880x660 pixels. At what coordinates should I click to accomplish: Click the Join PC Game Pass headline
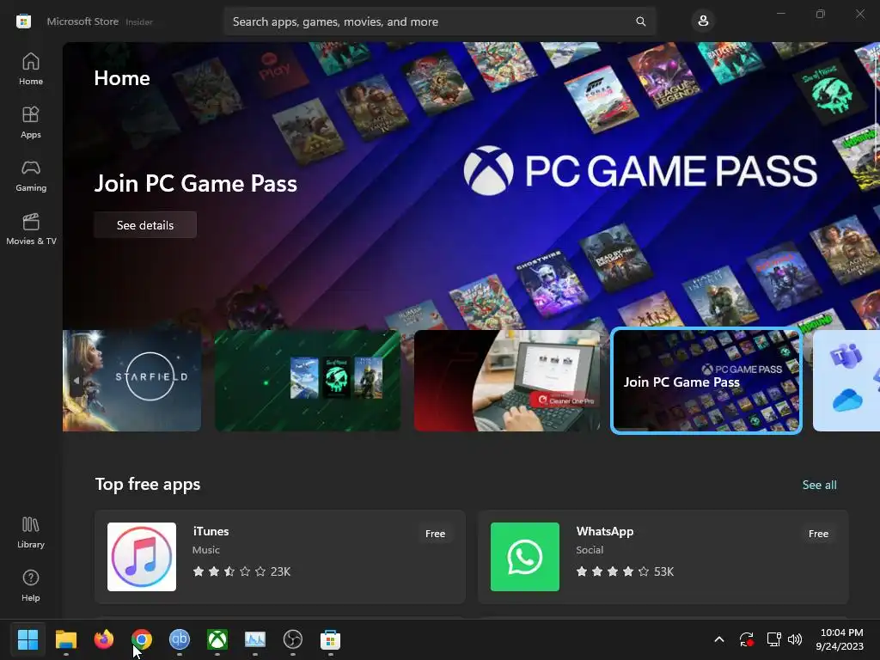point(195,184)
